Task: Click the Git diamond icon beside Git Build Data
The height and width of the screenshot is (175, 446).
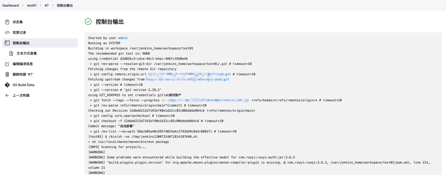Action: click(x=7, y=85)
